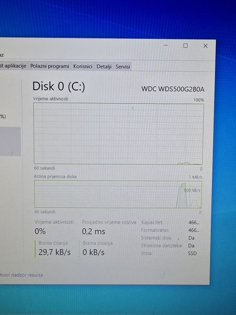The image size is (236, 315).
Task: Click the Disk 0 (C:) heading
Action: click(58, 86)
